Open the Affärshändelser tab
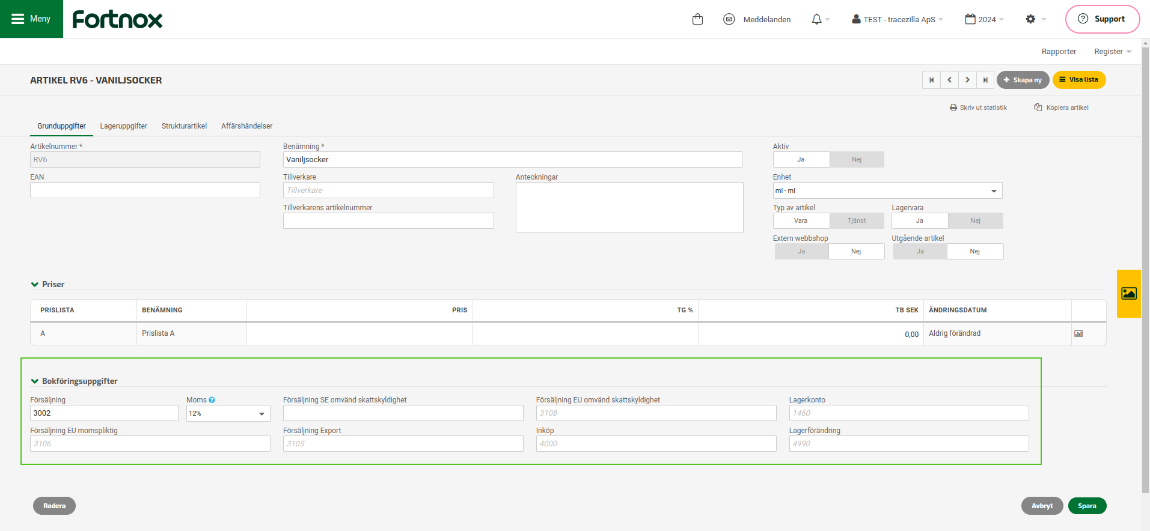1150x531 pixels. tap(246, 126)
